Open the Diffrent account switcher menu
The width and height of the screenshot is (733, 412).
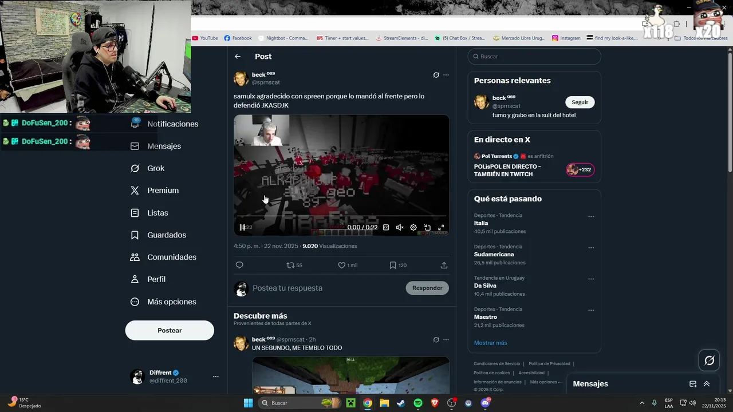coord(175,377)
